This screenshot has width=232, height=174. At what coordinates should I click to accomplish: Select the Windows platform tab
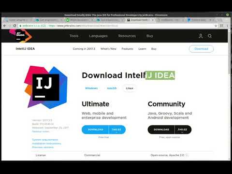(91, 88)
